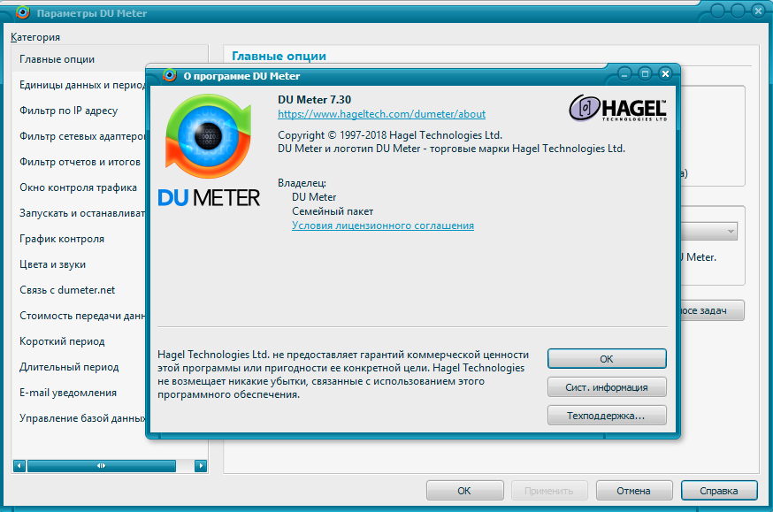Select Цвета и звуки category
The height and width of the screenshot is (512, 773).
click(79, 264)
